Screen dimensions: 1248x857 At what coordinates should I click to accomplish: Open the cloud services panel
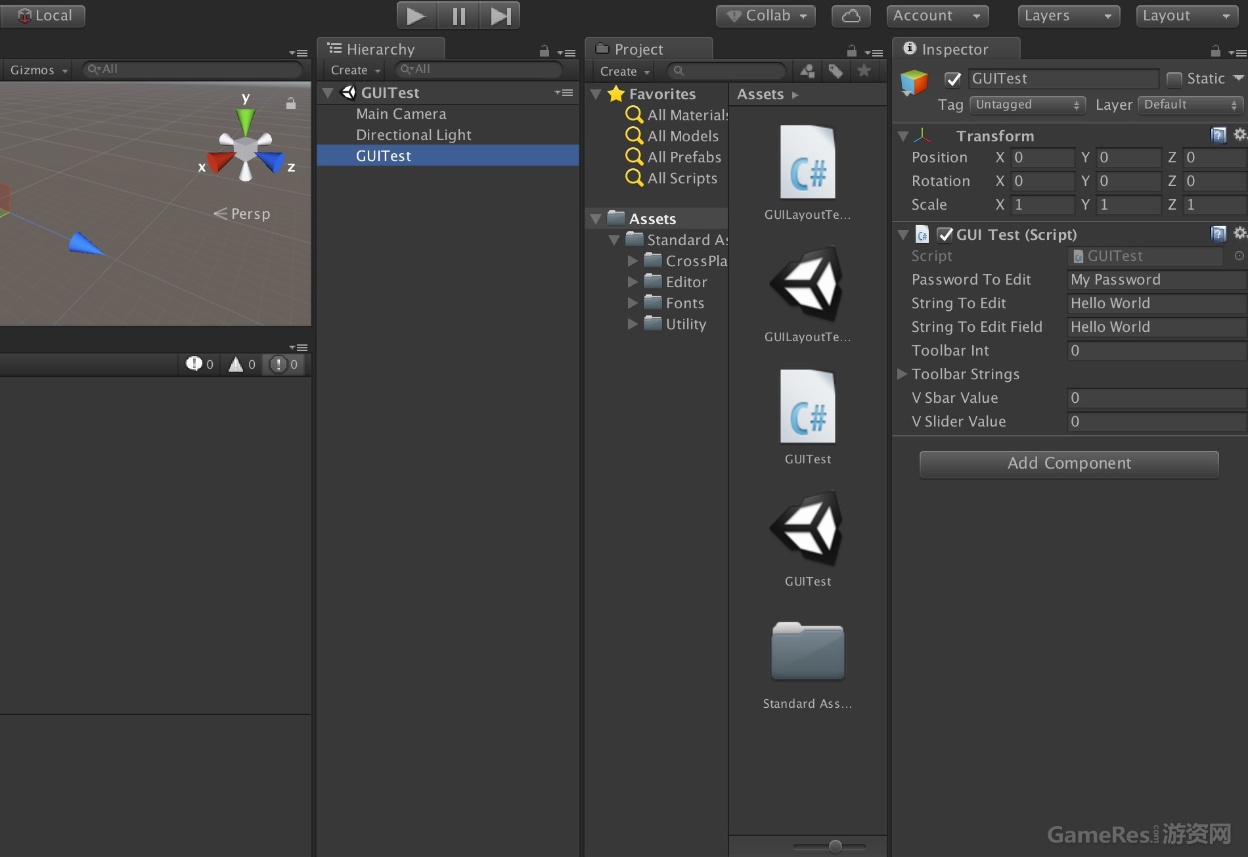point(851,16)
